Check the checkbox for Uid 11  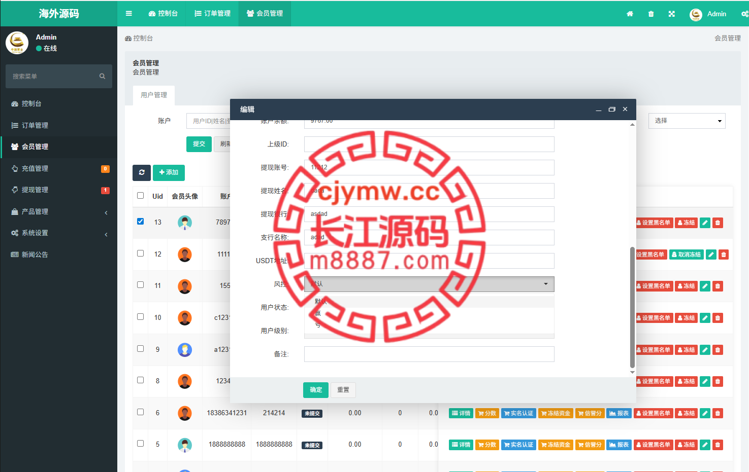tap(141, 285)
